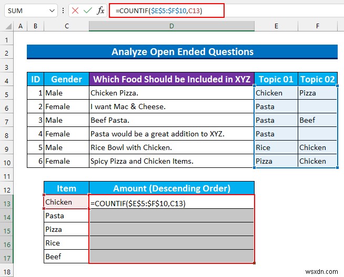The width and height of the screenshot is (344, 277).
Task: Click Topic 02 cell 'Pizza' in row 5
Action: [318, 93]
